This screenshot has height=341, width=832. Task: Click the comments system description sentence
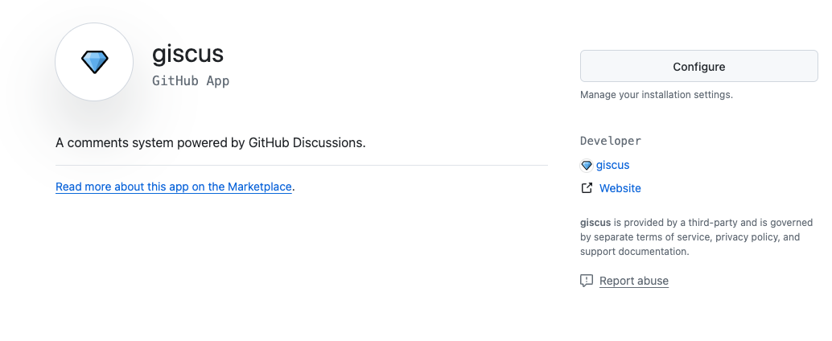click(211, 142)
